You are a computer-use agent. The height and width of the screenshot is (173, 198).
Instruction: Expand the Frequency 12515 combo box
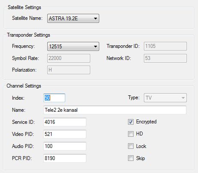coord(73,46)
